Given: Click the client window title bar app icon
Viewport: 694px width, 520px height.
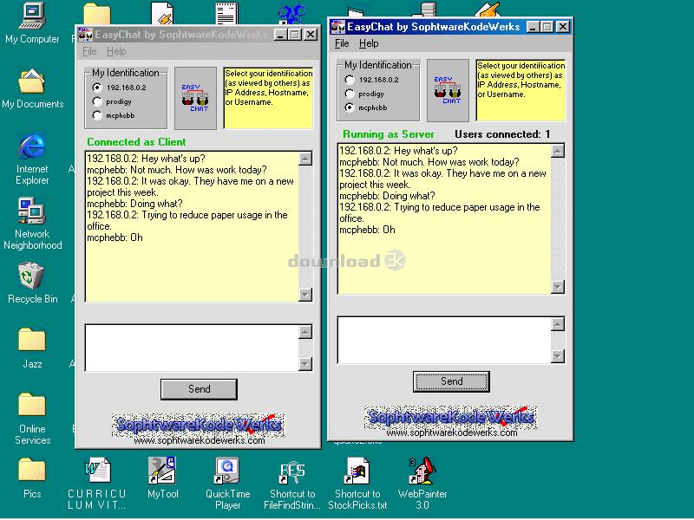Looking at the screenshot, I should click(85, 35).
